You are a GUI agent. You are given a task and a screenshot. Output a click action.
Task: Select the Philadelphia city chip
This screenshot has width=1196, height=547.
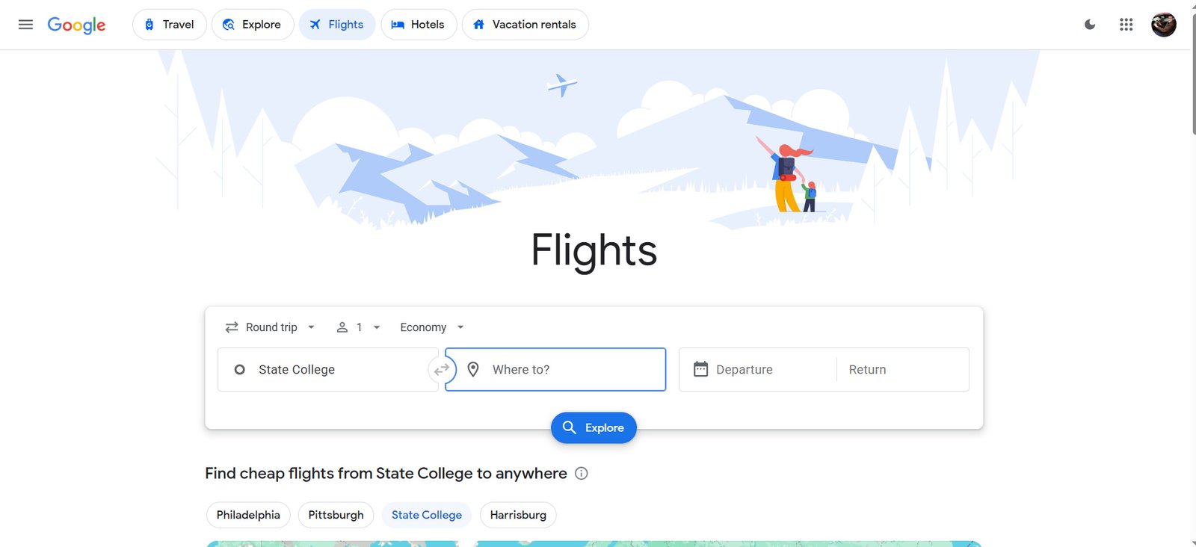point(248,515)
